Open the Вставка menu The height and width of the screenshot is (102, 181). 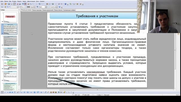click(14, 1)
